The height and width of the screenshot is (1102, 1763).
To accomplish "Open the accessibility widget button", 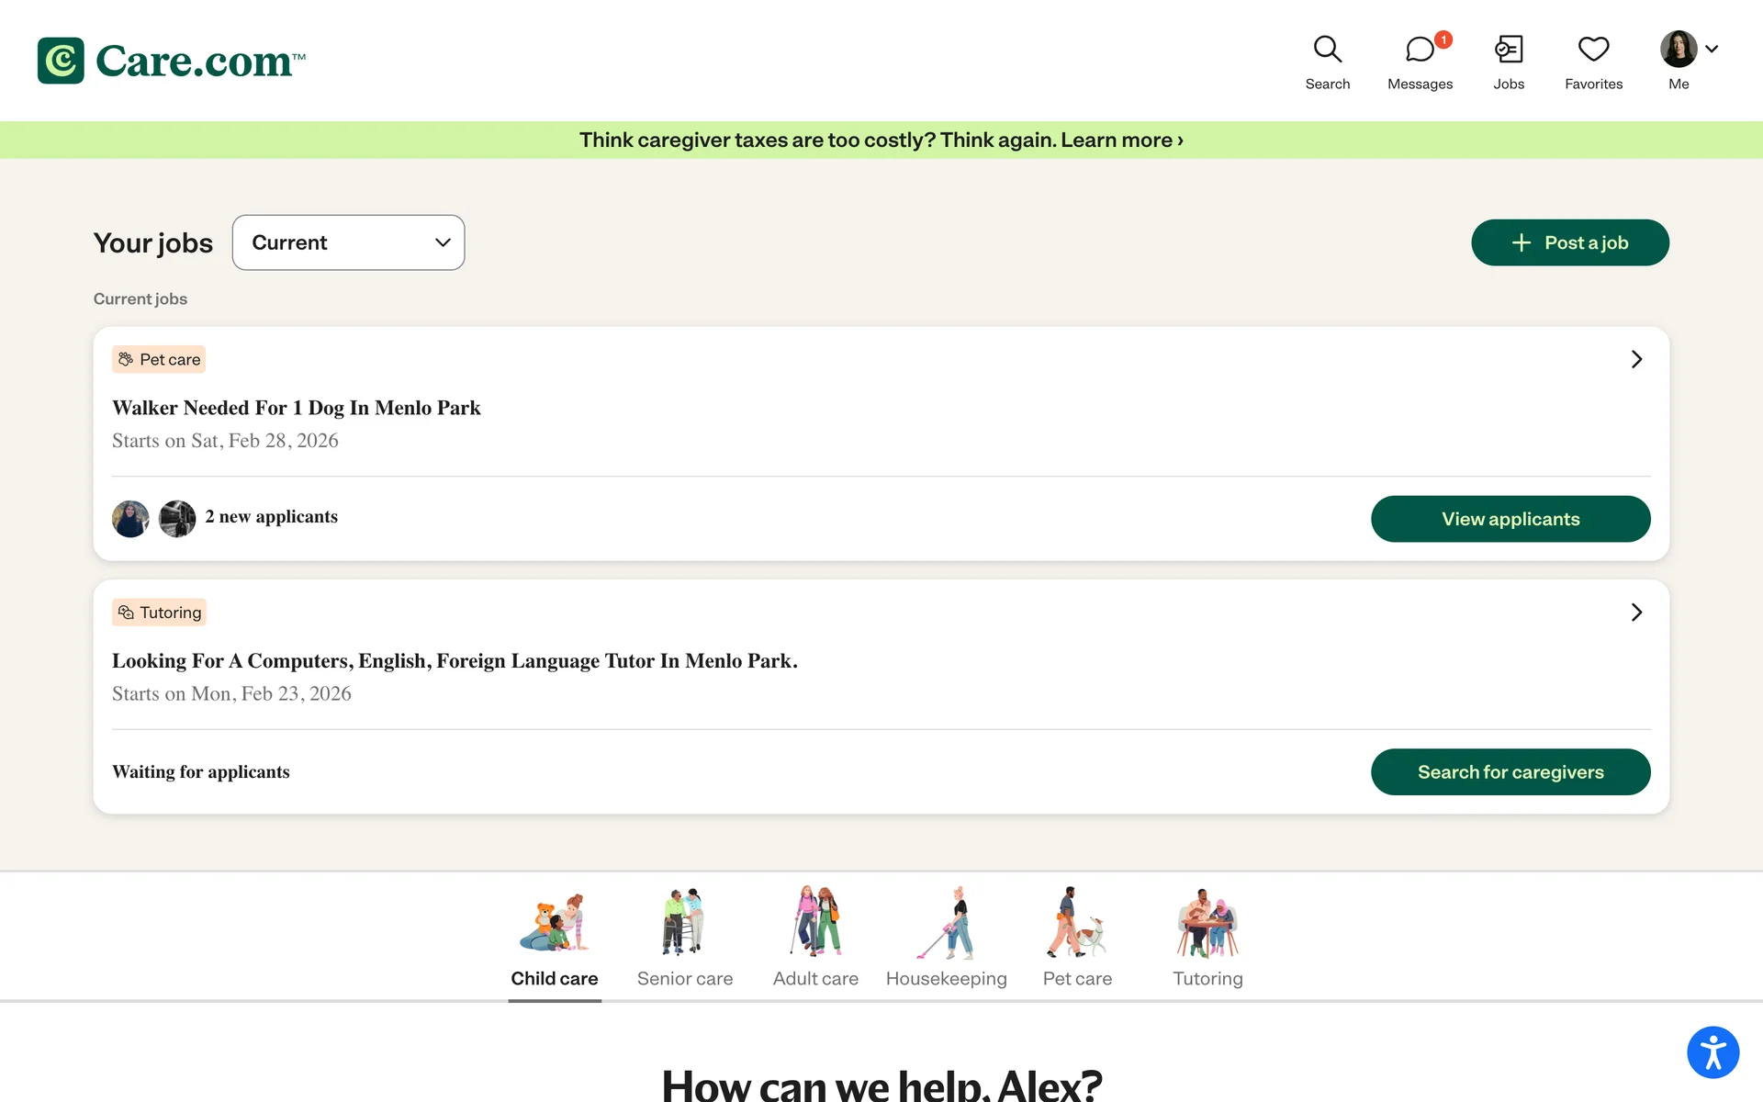I will pyautogui.click(x=1712, y=1051).
